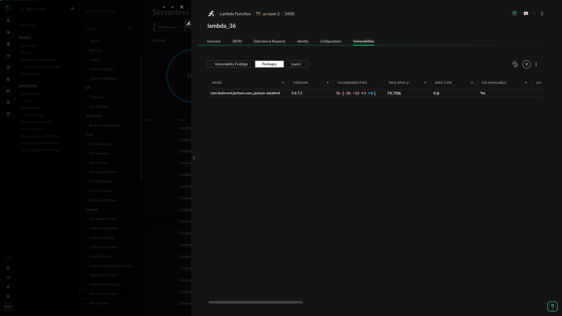Viewport: 562px width, 316px height.
Task: Open the com.fasterxml.jackson.core_jackson-databind package
Action: click(x=245, y=93)
